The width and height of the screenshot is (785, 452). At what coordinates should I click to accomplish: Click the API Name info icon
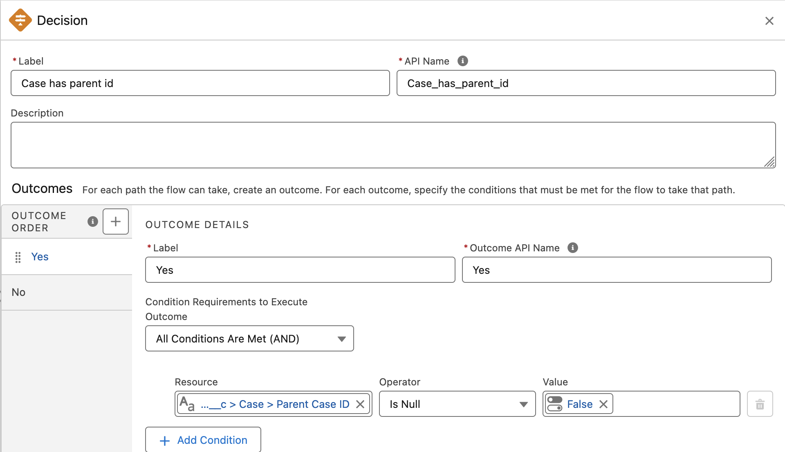coord(462,61)
